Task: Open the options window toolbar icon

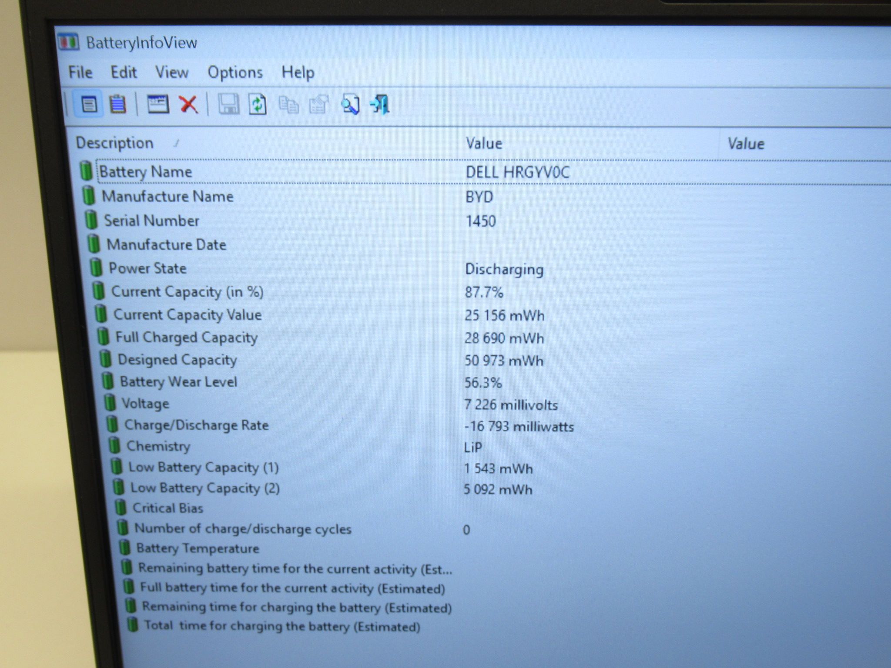Action: (158, 104)
